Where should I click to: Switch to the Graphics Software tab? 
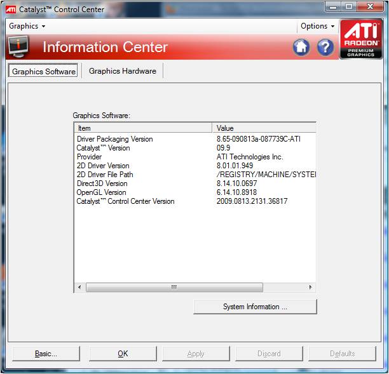(43, 71)
